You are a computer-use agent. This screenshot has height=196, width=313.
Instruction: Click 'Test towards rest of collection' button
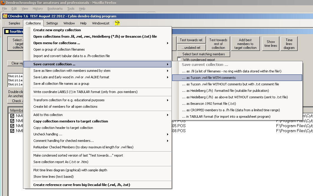pyautogui.click(x=218, y=44)
